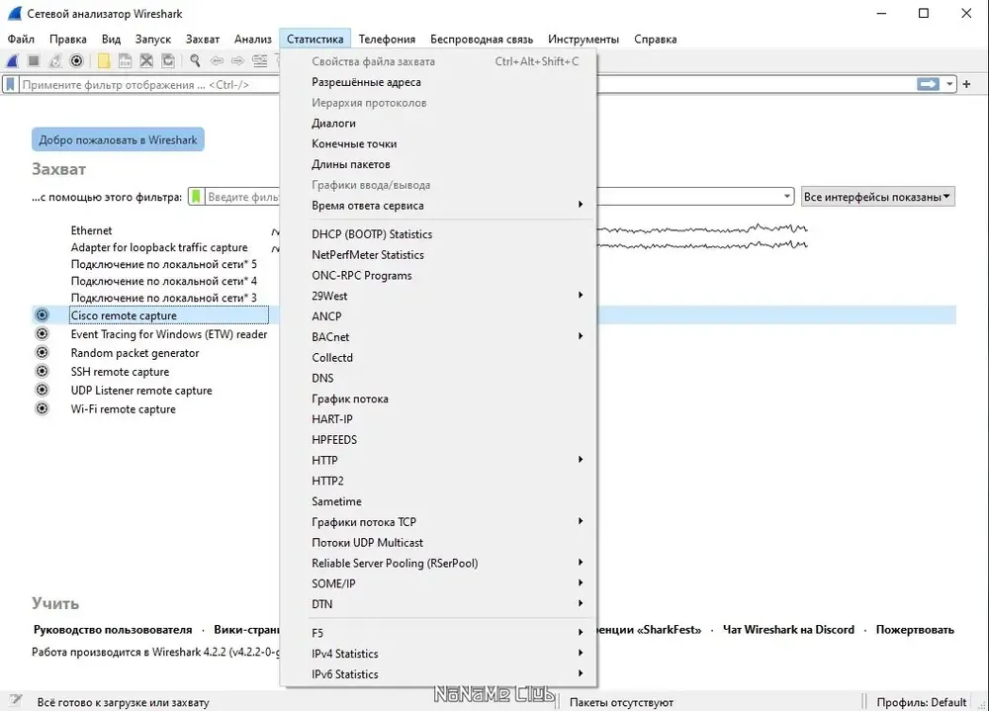989x711 pixels.
Task: Open a capture file with folder icon
Action: (104, 60)
